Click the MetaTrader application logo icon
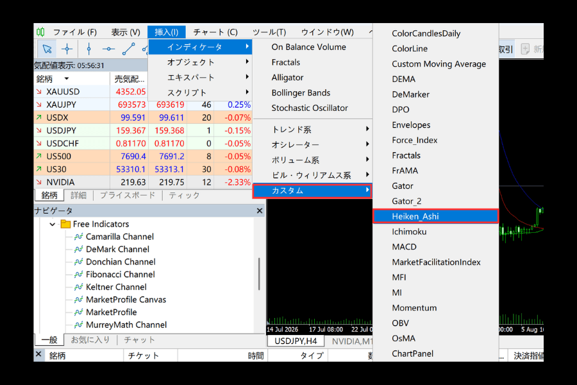577x385 pixels. [40, 32]
